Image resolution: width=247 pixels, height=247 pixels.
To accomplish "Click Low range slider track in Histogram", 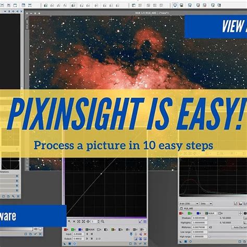I will click(x=228, y=232).
